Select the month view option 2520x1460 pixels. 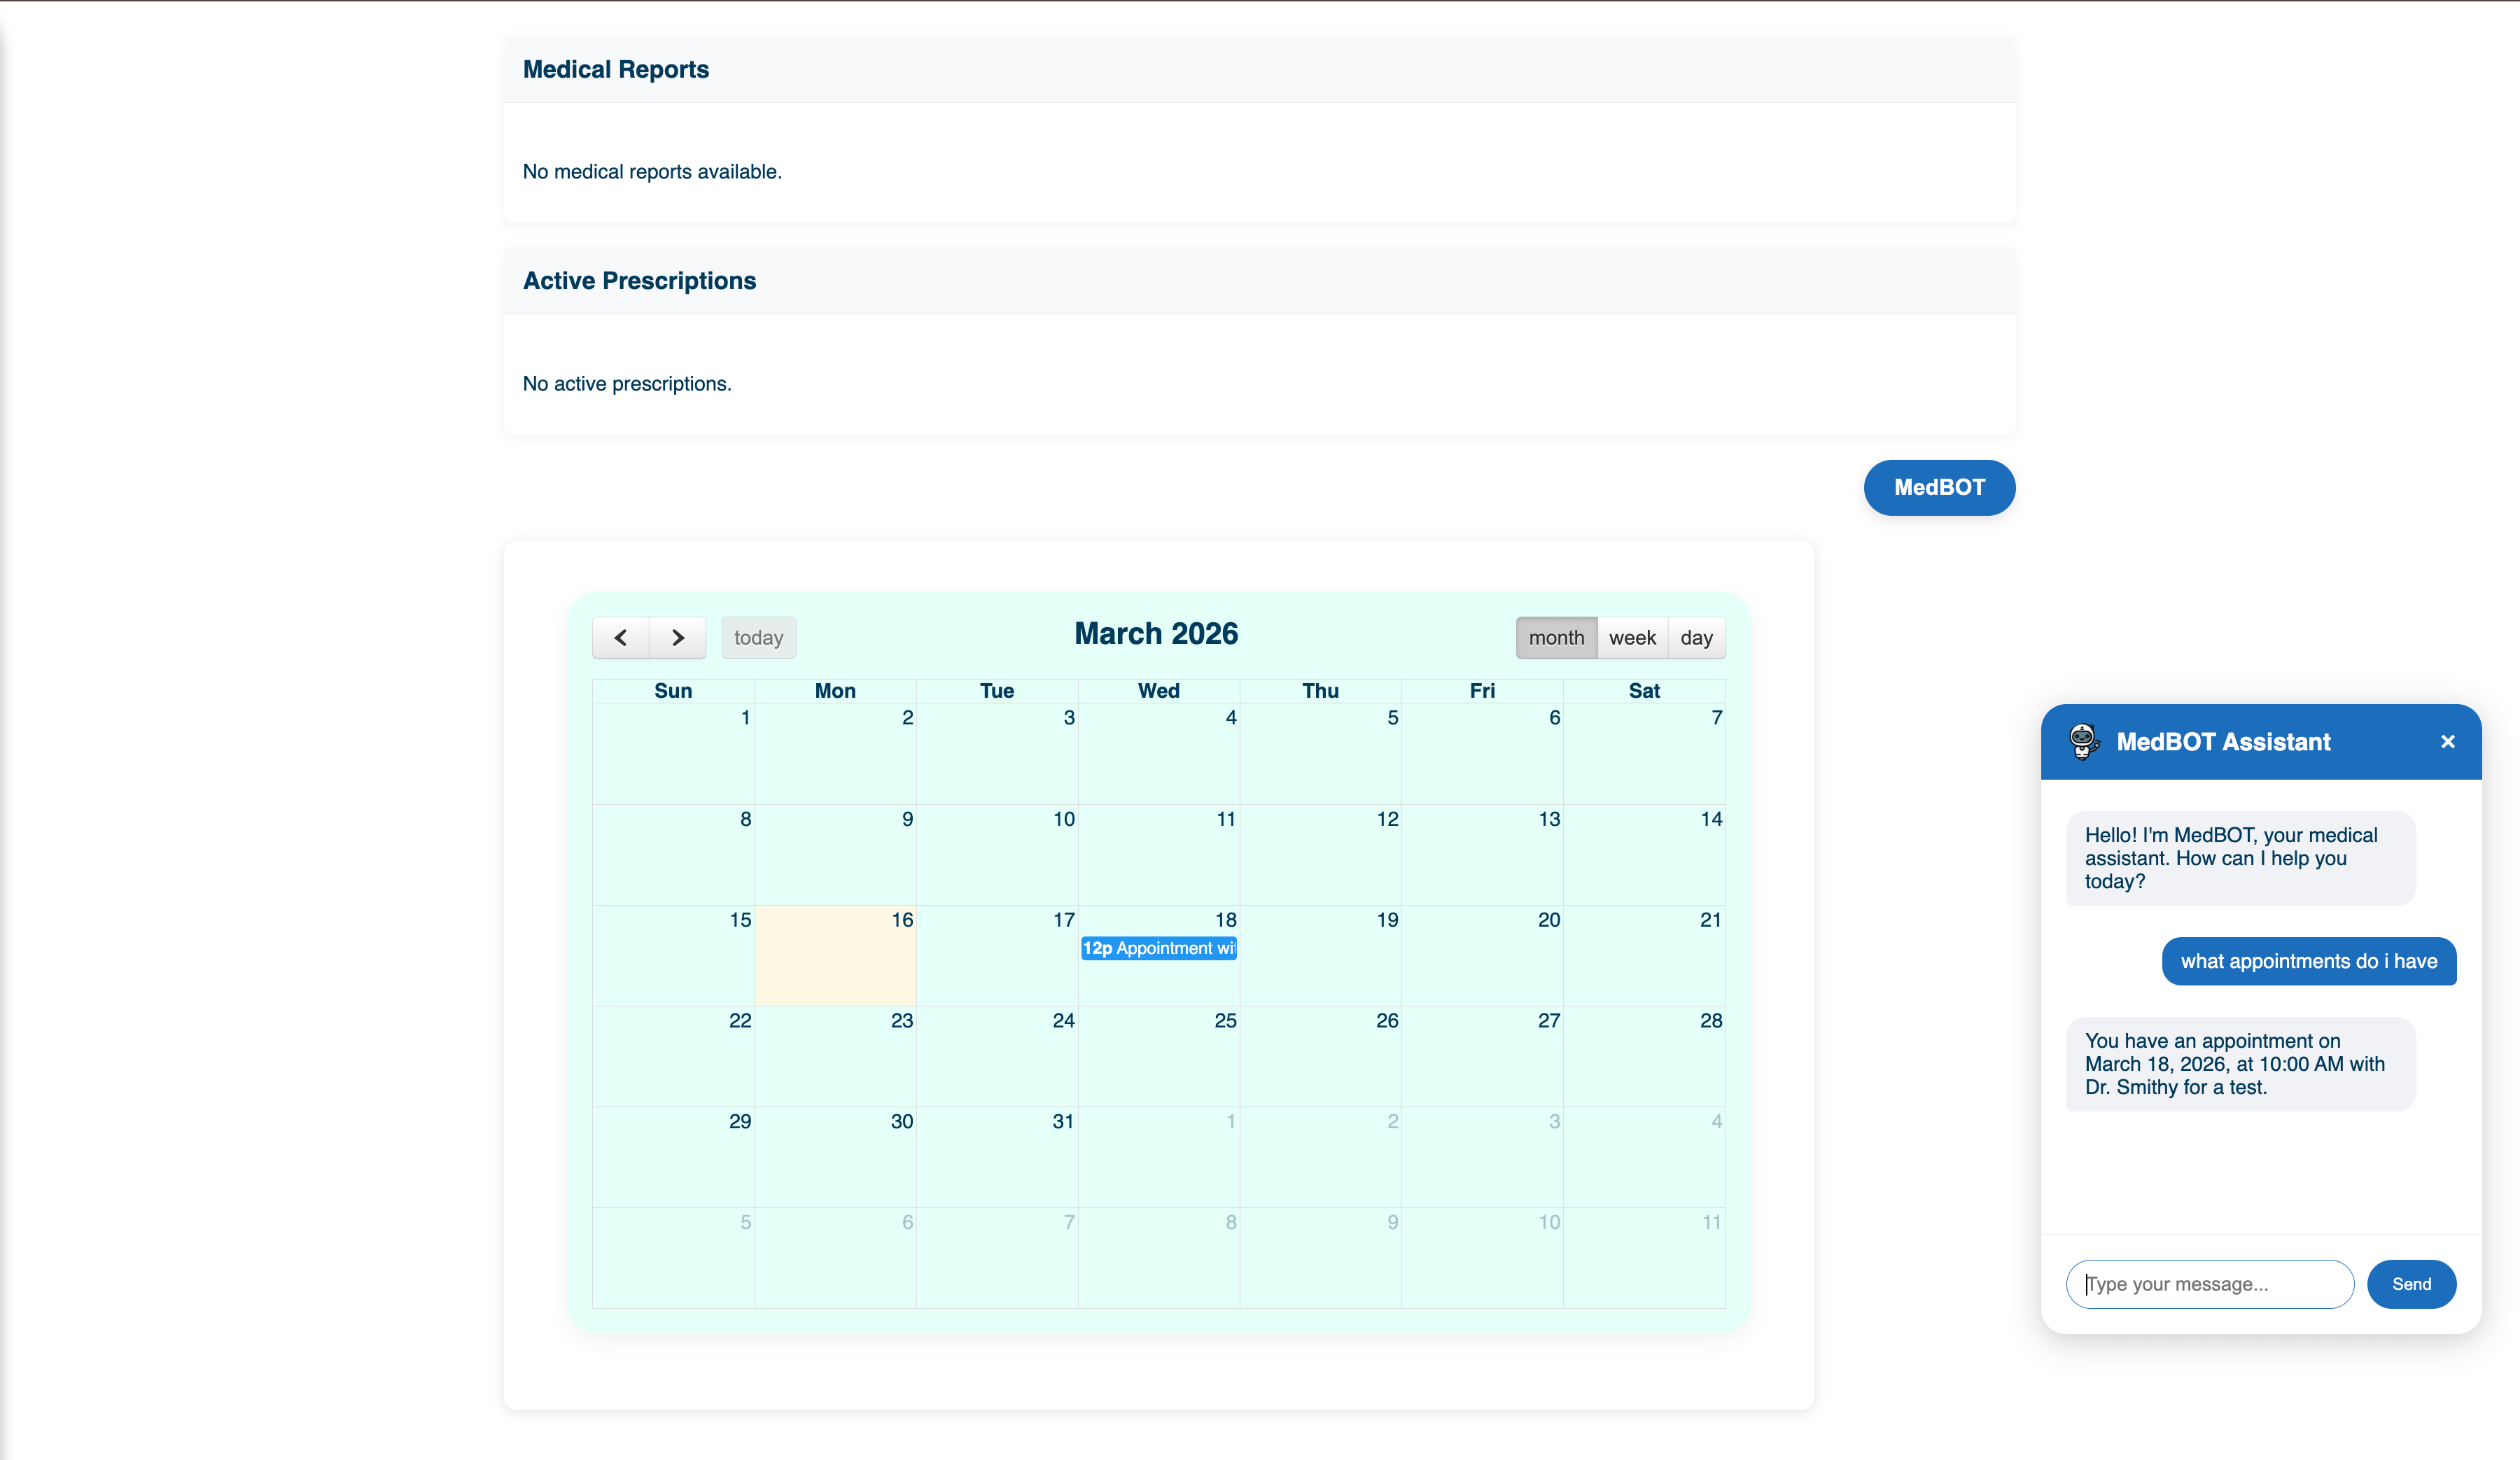tap(1556, 637)
